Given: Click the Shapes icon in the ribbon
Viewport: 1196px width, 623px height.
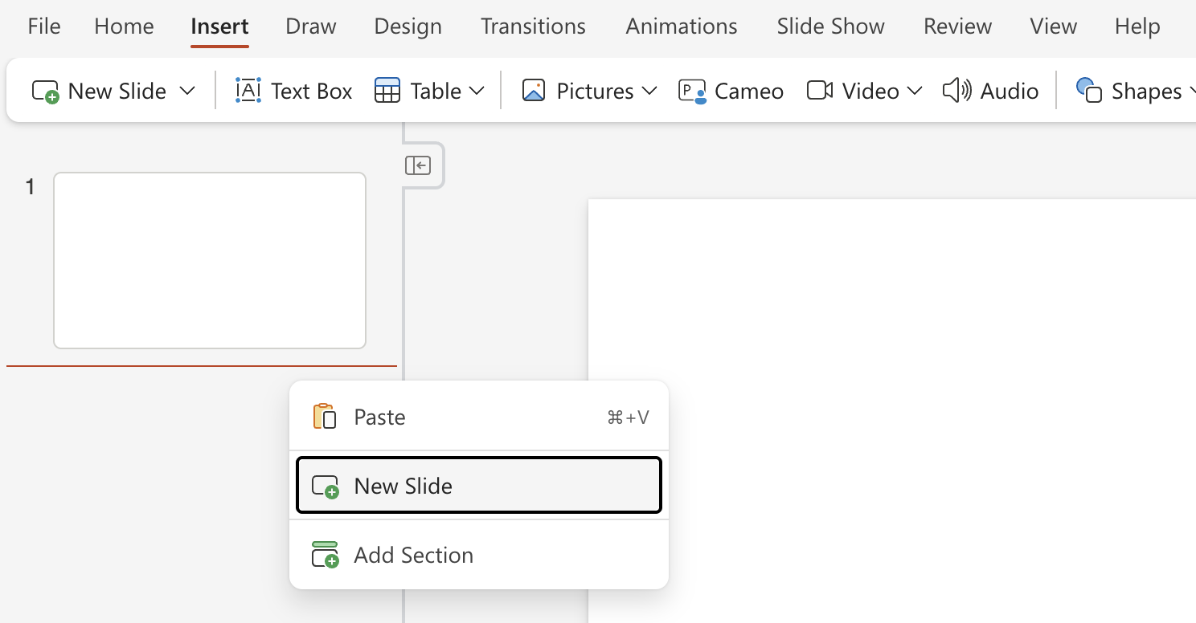Looking at the screenshot, I should (1089, 91).
